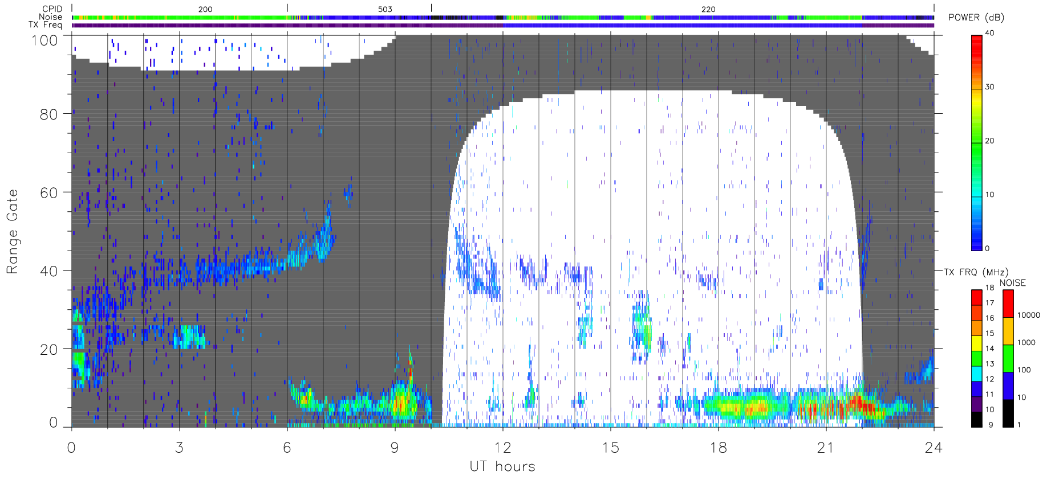Click the black TX FRQ swatch between 9 and 10

click(977, 419)
